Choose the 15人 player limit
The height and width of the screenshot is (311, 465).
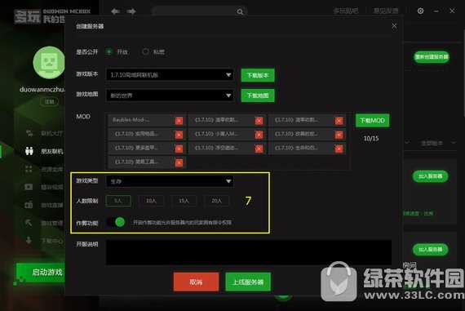coord(184,201)
